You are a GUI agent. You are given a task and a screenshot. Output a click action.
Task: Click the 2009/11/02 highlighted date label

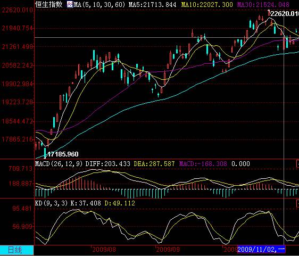pyautogui.click(x=261, y=249)
